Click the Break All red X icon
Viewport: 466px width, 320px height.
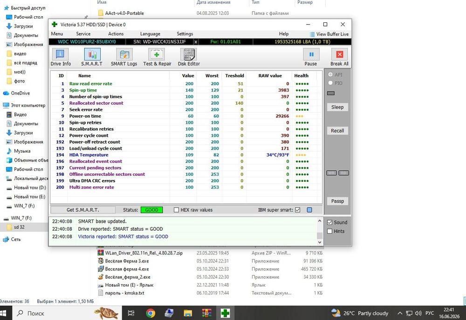339,54
